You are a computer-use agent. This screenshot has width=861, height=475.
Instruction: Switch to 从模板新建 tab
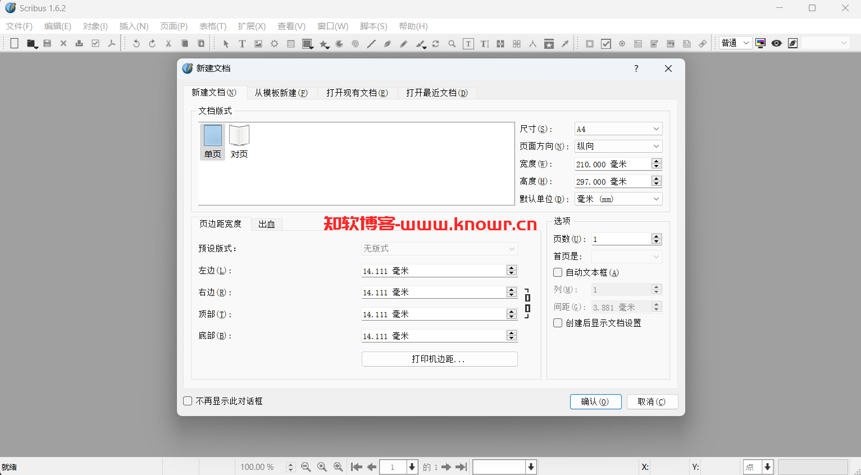[x=281, y=93]
